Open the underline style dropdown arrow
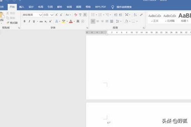191x127 pixels. tap(37, 22)
